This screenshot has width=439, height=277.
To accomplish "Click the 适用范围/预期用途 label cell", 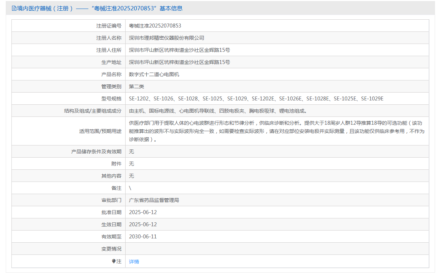I will (68, 131).
